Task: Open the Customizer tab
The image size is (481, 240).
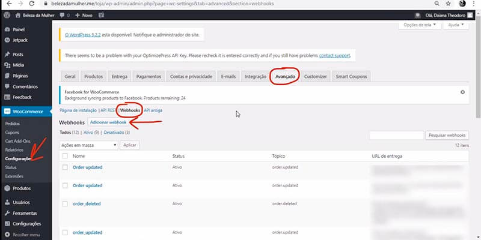Action: 315,77
